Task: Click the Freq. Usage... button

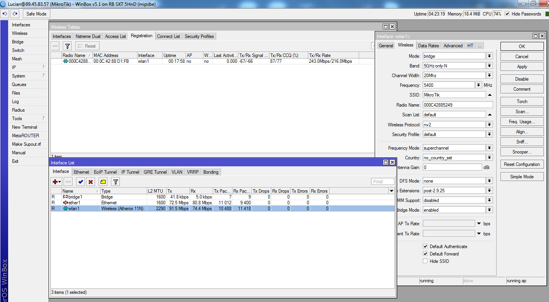Action: [522, 122]
